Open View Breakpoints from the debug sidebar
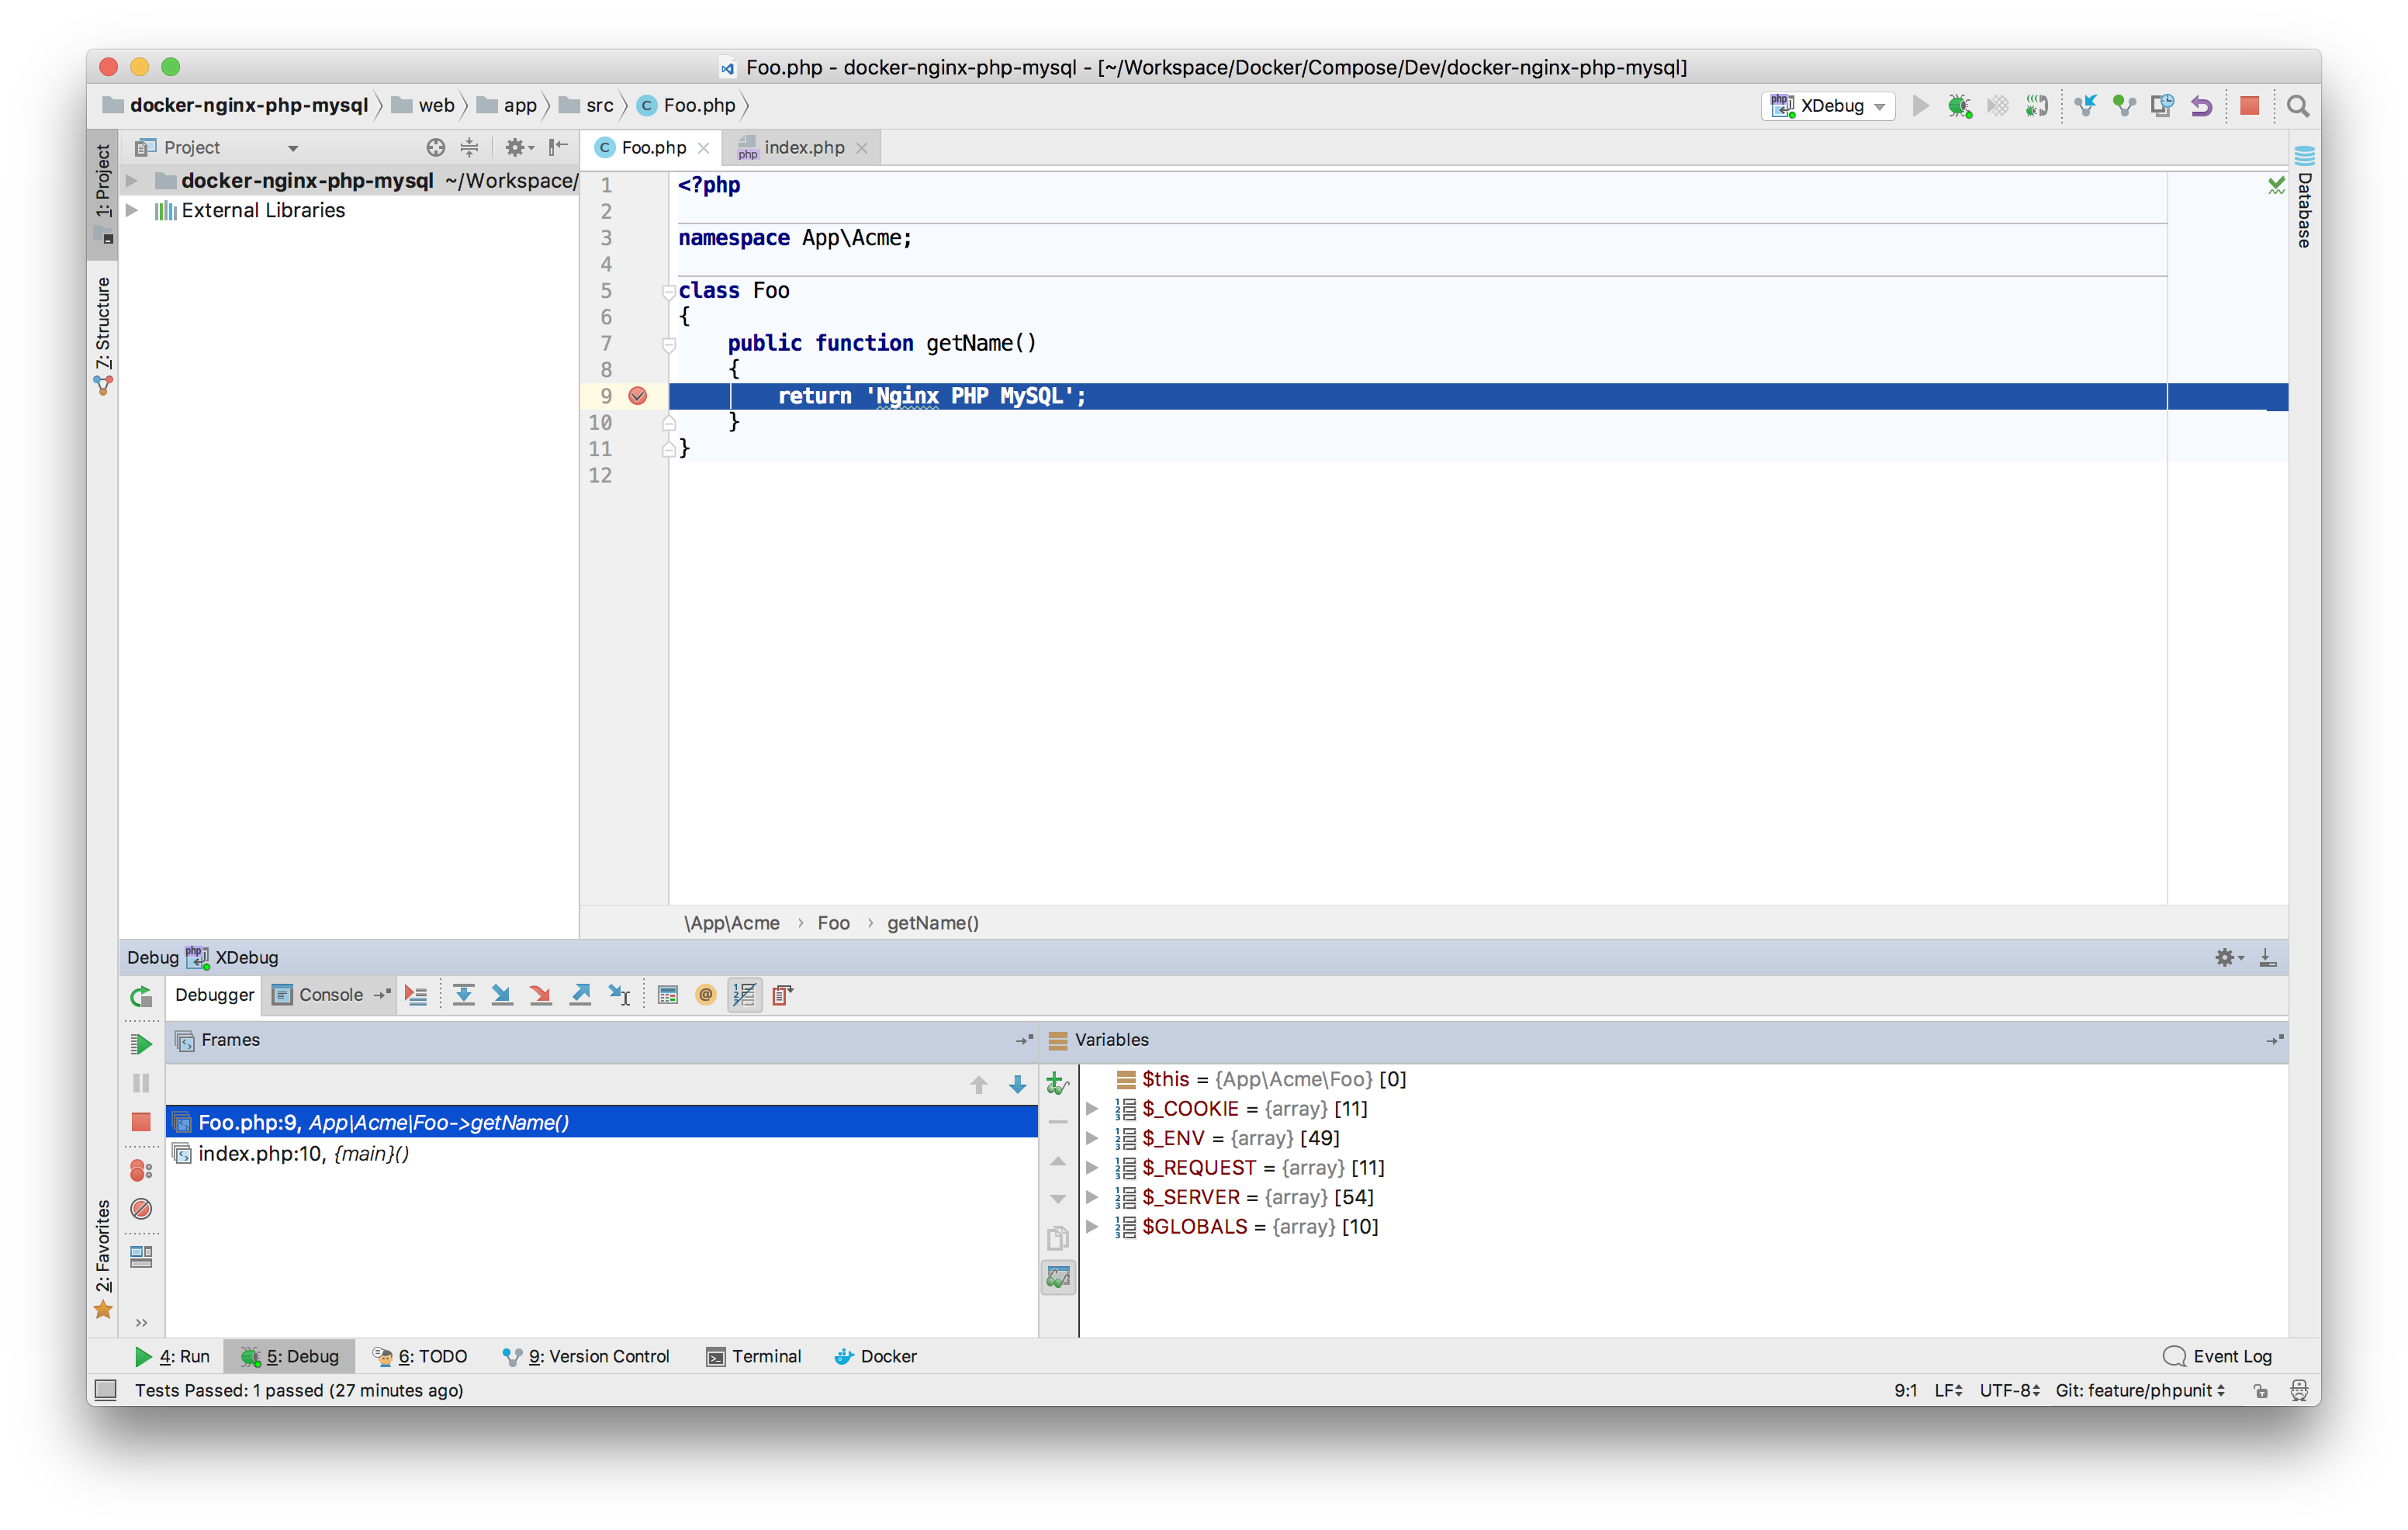Image resolution: width=2408 pixels, height=1530 pixels. (x=141, y=1170)
